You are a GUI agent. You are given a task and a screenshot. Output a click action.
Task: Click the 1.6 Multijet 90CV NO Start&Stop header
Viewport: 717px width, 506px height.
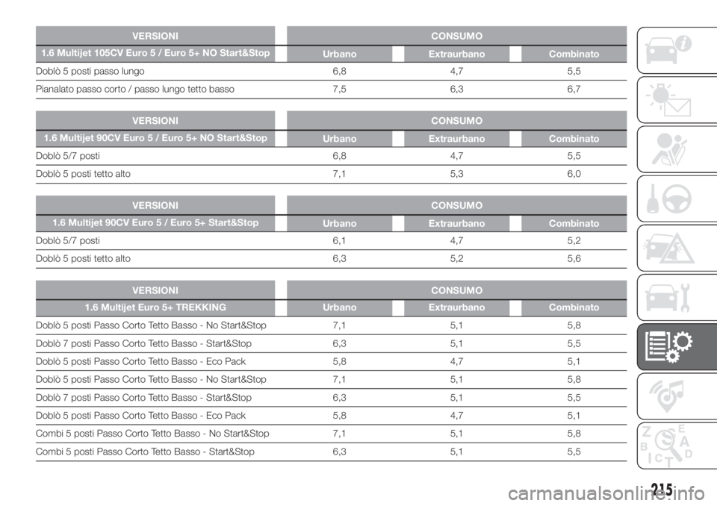click(155, 138)
